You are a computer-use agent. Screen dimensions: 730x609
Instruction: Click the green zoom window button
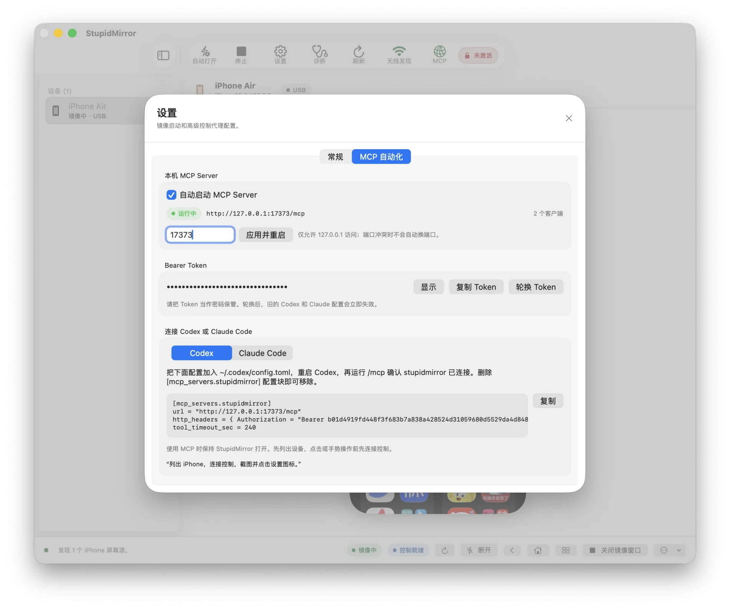(72, 33)
